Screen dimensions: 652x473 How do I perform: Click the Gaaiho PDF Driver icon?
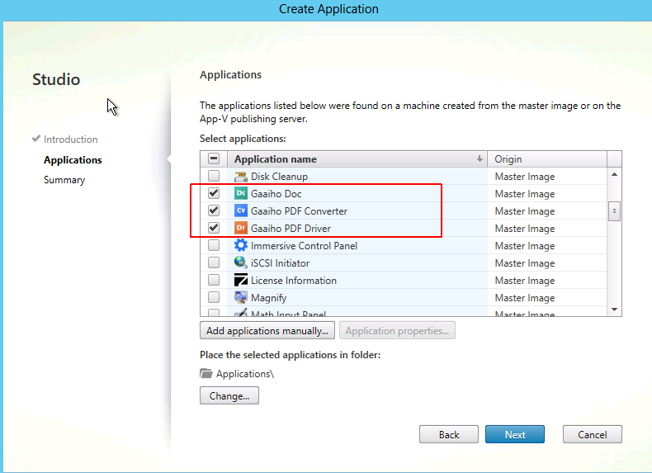[241, 228]
